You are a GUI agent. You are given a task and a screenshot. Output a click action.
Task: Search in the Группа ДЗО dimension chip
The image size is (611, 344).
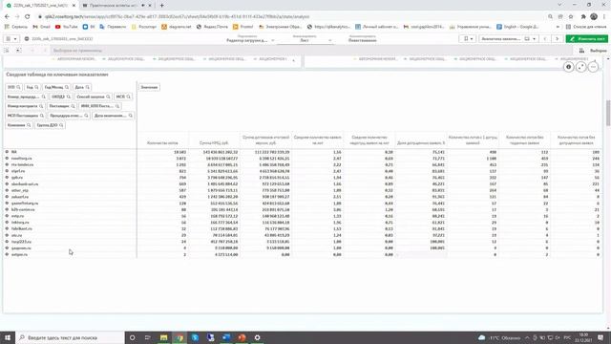(61, 125)
